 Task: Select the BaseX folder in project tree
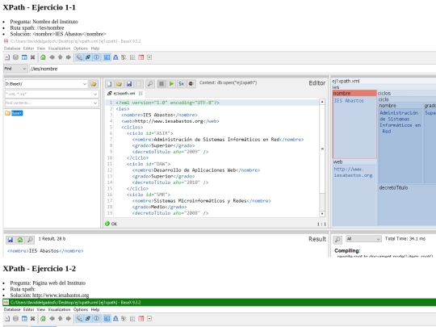(17, 113)
